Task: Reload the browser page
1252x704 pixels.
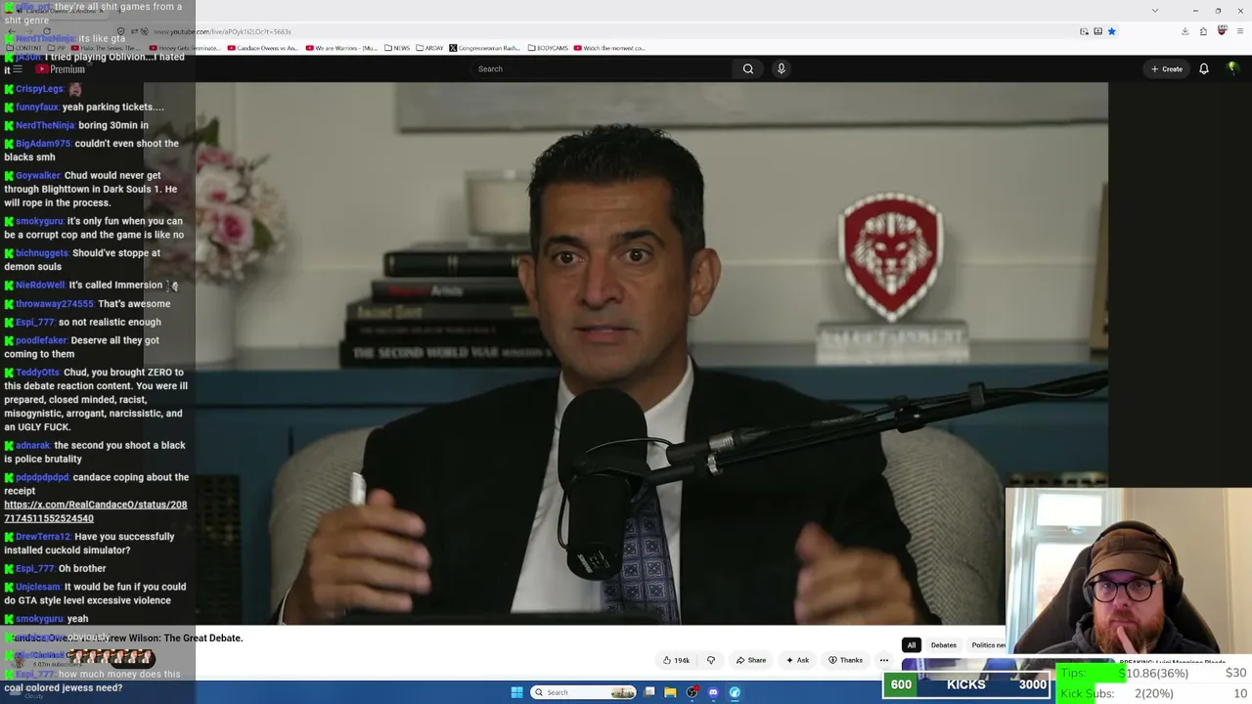Action: point(47,31)
